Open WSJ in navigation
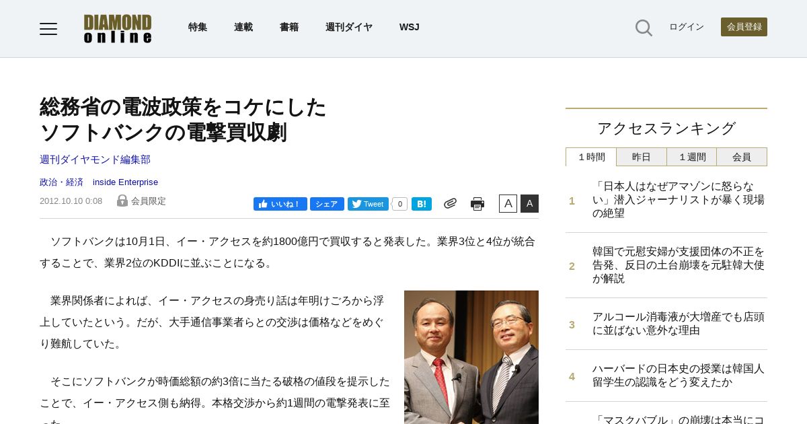 tap(409, 27)
